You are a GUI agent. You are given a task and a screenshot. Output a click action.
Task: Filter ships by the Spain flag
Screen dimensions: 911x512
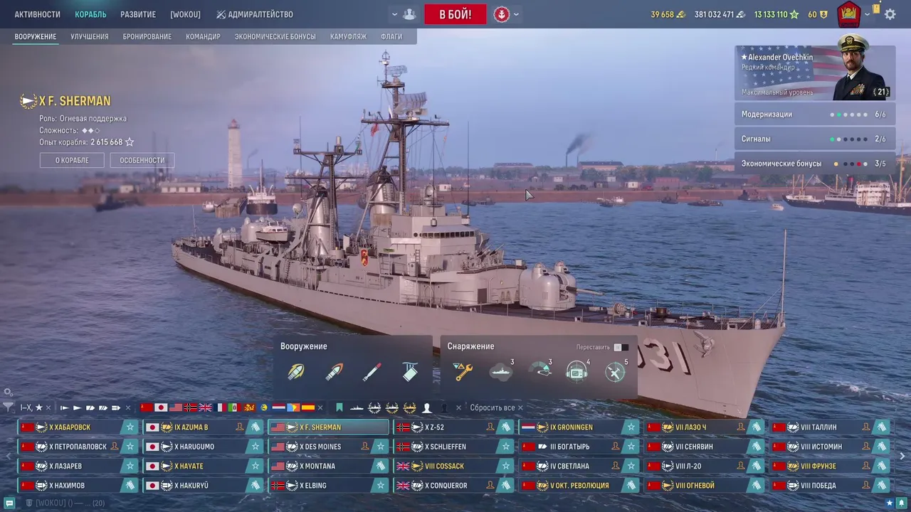pyautogui.click(x=307, y=407)
